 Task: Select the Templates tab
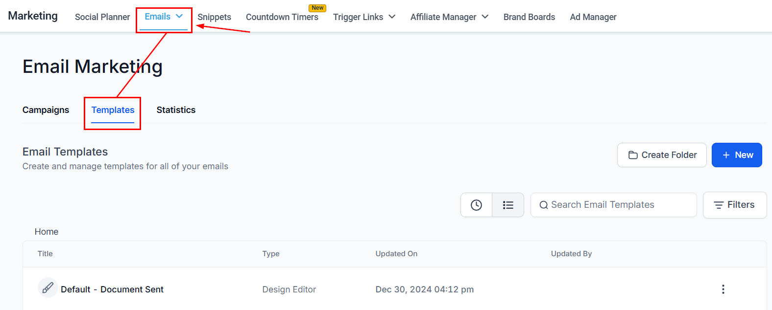[x=113, y=110]
